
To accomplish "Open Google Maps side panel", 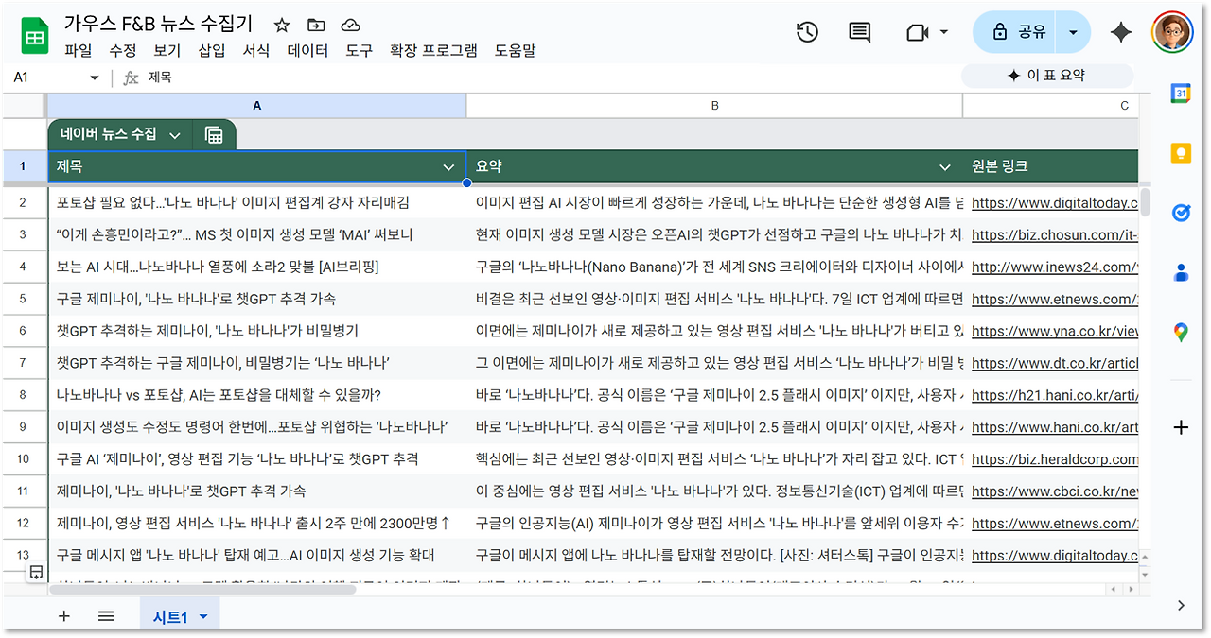I will (x=1180, y=333).
